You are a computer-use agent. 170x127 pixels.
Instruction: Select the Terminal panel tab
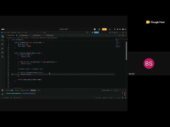[33, 90]
